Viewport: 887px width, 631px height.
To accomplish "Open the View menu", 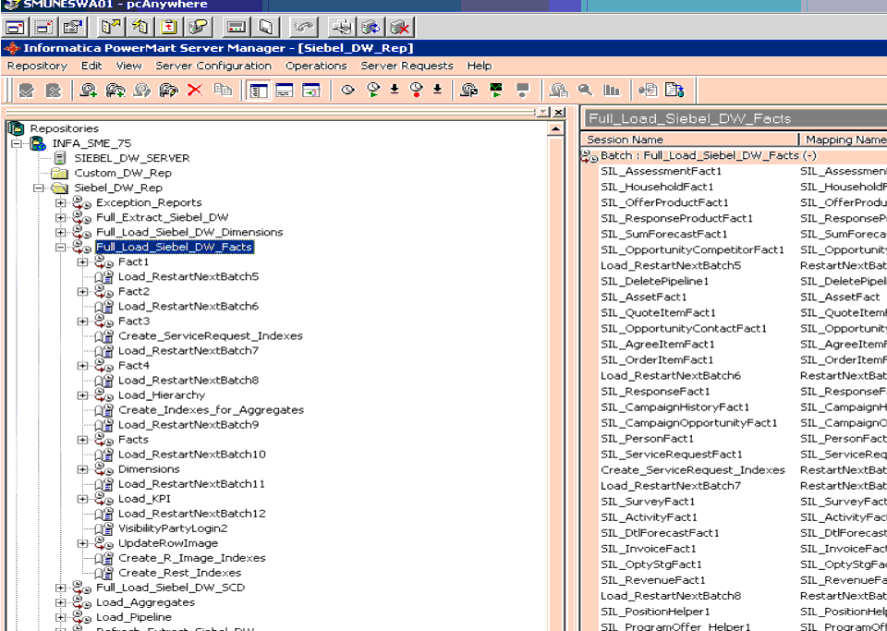I will (x=129, y=66).
